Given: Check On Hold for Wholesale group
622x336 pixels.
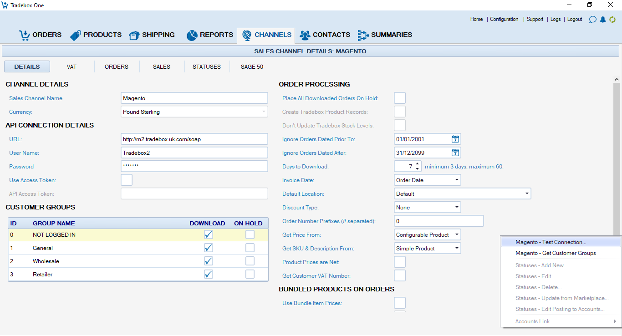Looking at the screenshot, I should click(250, 261).
